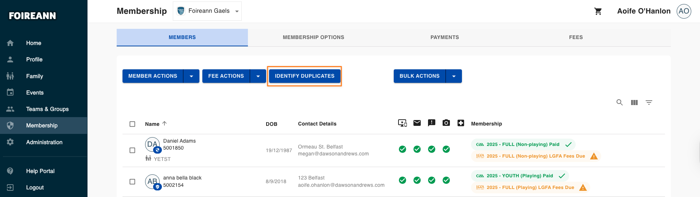Check the Daniel Adams row checkbox
Viewport: 700px width, 197px height.
[132, 150]
